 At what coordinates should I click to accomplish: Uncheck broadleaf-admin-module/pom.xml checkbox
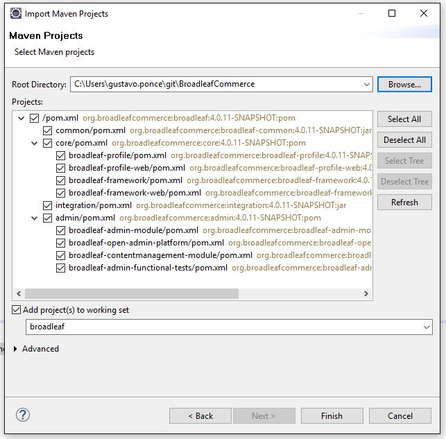coord(60,230)
